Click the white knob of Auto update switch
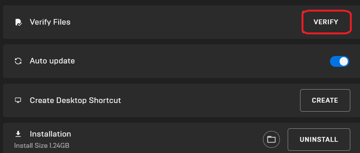 click(x=344, y=62)
